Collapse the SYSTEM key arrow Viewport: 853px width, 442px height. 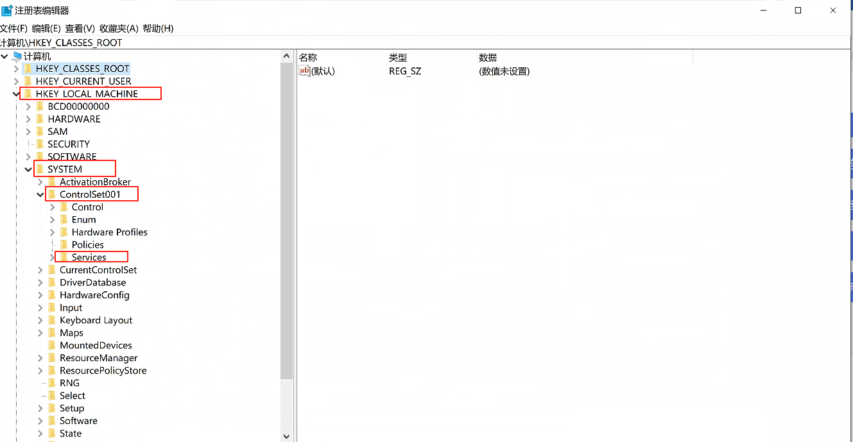[28, 169]
